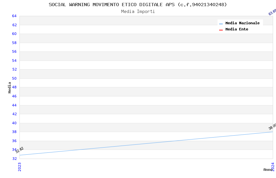Image resolution: width=276 pixels, height=178 pixels.
Task: Click the y-axis value 58
Action: pos(14,43)
